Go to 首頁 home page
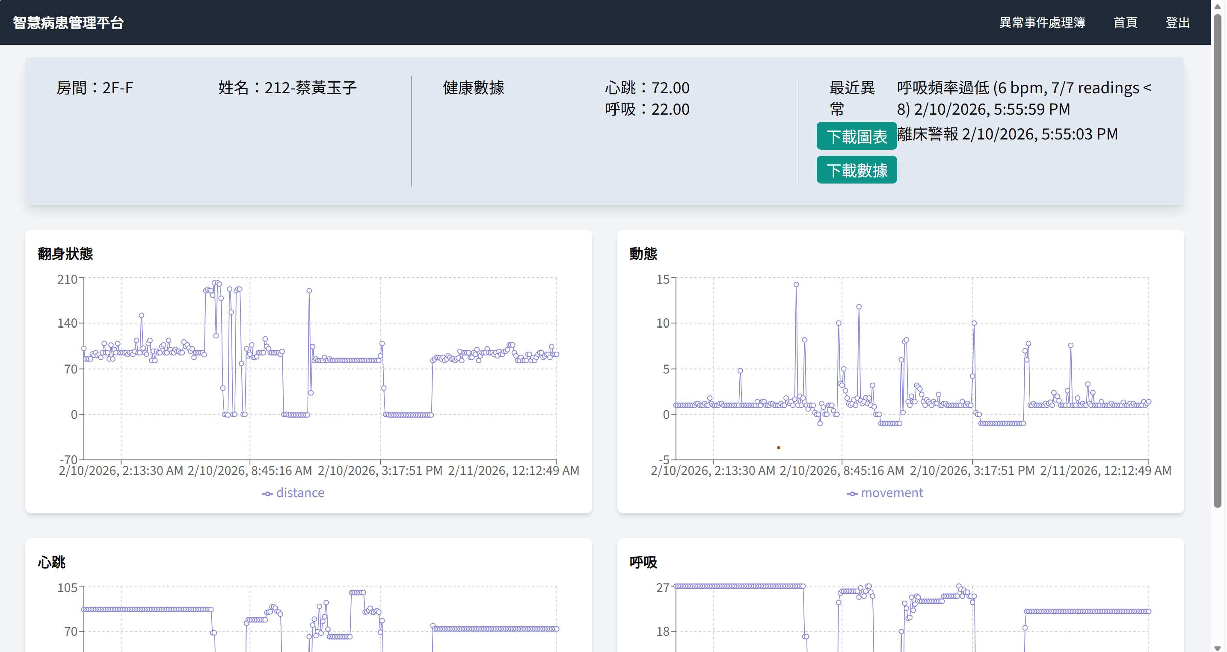The width and height of the screenshot is (1227, 652). [x=1125, y=22]
